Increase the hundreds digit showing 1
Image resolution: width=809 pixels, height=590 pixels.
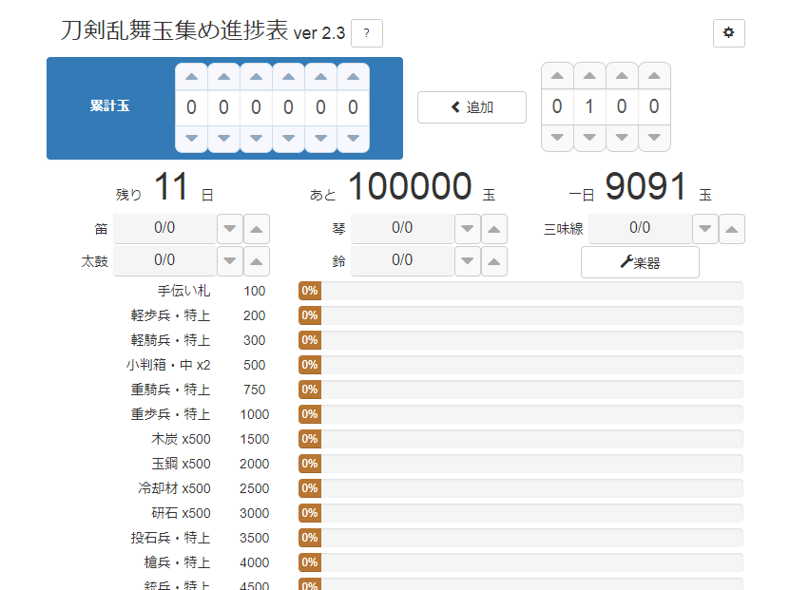pos(589,76)
